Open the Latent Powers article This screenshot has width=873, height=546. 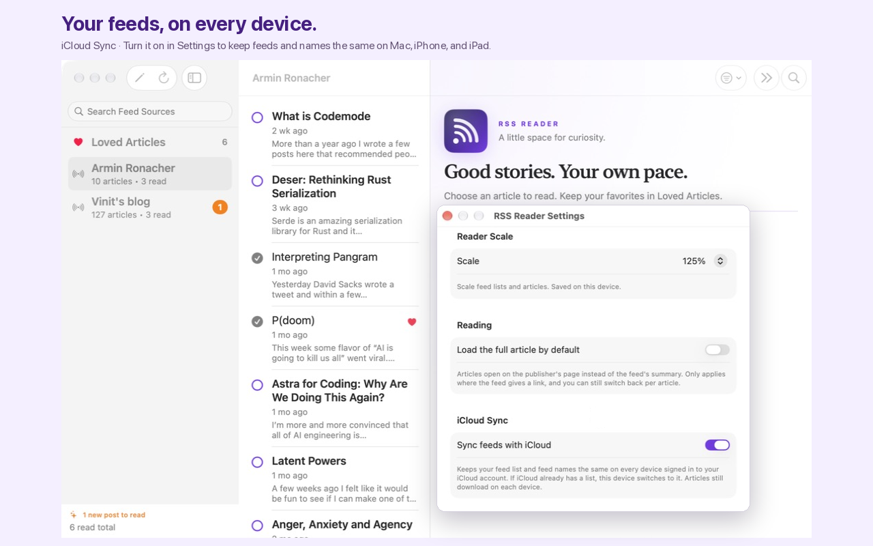pyautogui.click(x=334, y=478)
